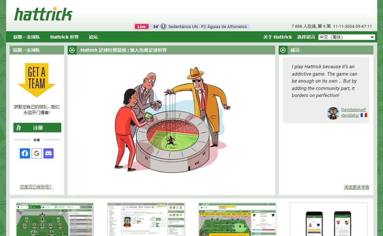Click the yellow GET A TEAM arrow

tap(37, 80)
